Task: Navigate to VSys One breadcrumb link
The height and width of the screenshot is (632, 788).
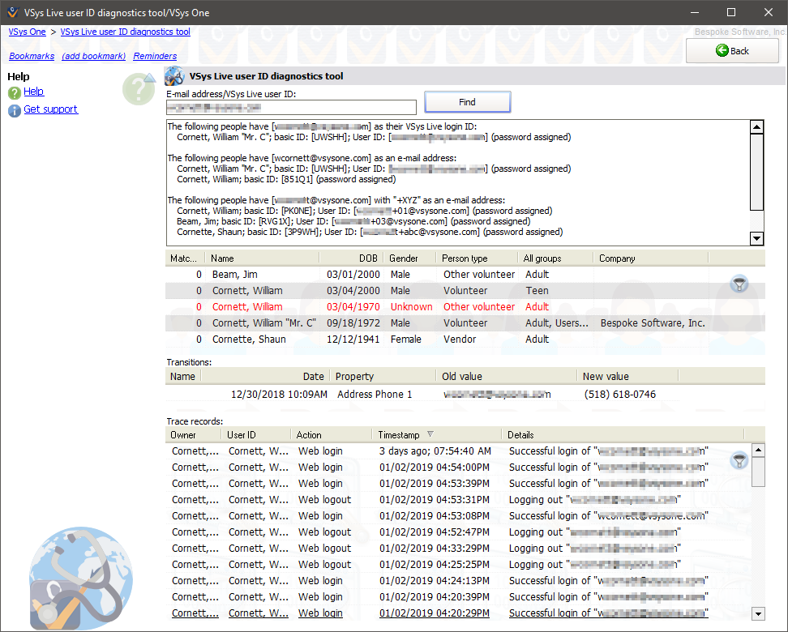Action: pyautogui.click(x=27, y=32)
